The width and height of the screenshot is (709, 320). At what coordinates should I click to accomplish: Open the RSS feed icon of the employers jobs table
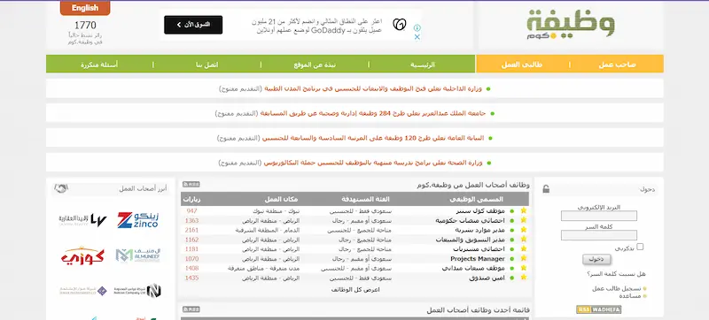click(x=191, y=185)
